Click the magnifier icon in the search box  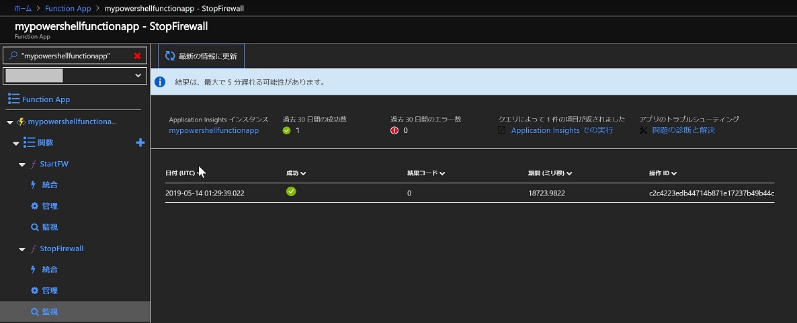(13, 56)
